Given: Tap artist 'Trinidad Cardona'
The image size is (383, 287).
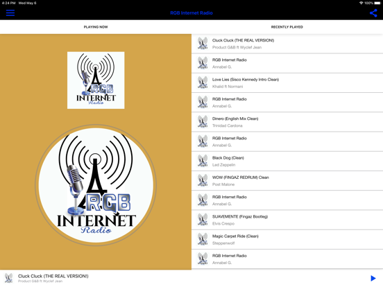Looking at the screenshot, I should [228, 125].
